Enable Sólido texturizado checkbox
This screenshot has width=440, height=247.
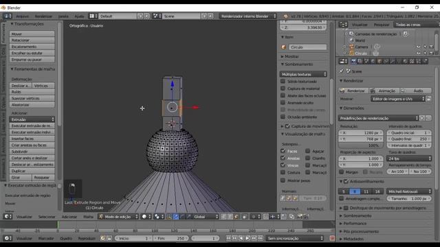click(x=283, y=81)
